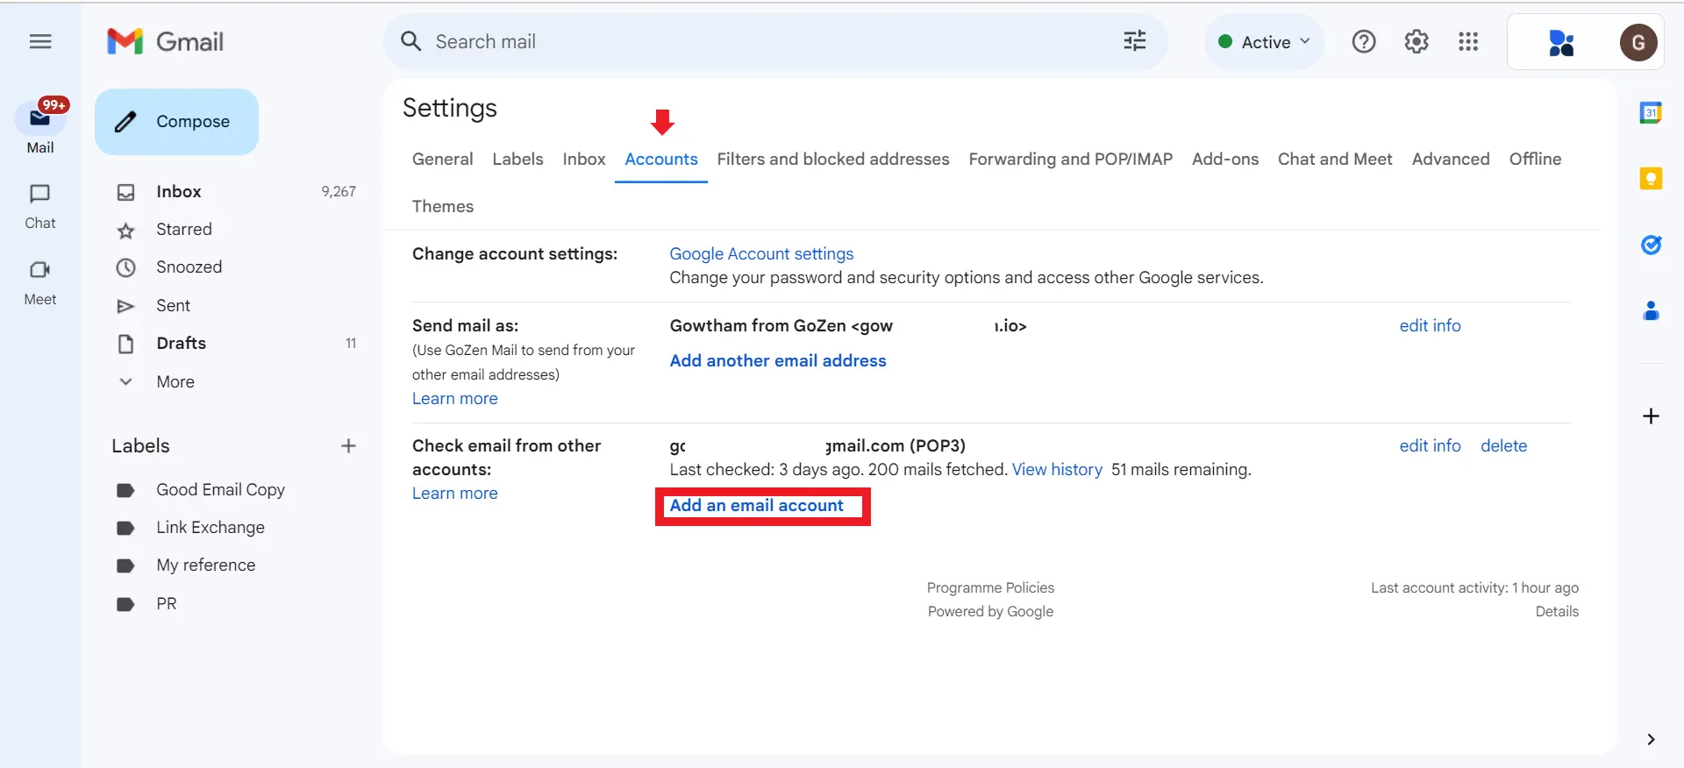Expand the More folders list
Viewport: 1684px width, 768px height.
tap(175, 381)
